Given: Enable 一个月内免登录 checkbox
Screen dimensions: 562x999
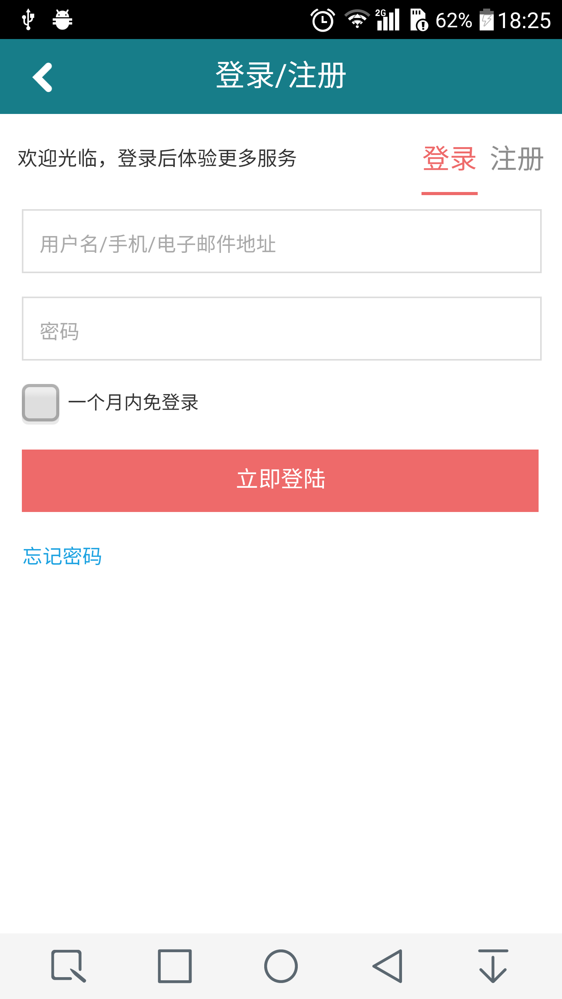Looking at the screenshot, I should [41, 403].
